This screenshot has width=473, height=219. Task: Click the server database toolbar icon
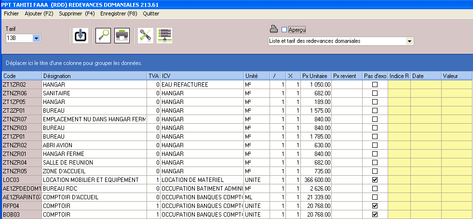[x=164, y=35]
